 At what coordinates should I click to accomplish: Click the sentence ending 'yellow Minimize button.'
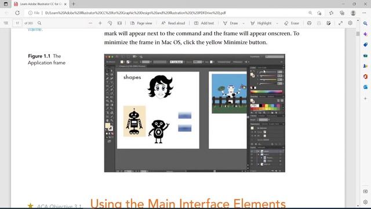click(x=185, y=42)
